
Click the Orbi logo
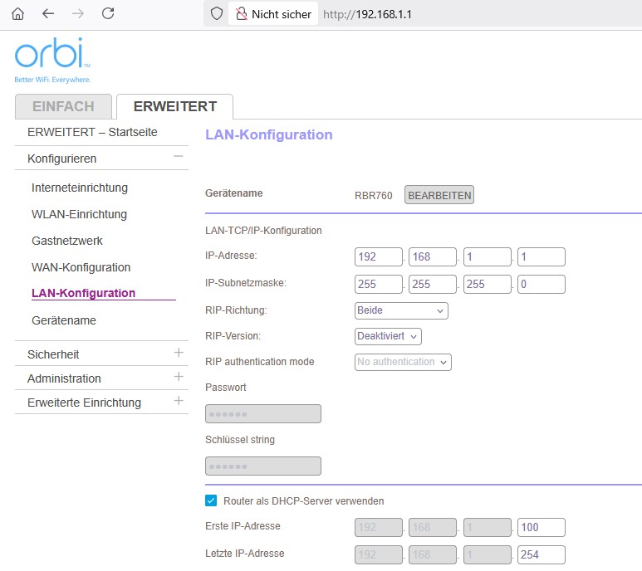click(x=52, y=57)
